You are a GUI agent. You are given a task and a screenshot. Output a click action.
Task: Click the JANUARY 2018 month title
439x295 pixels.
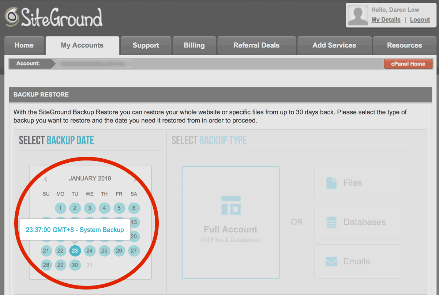point(90,179)
